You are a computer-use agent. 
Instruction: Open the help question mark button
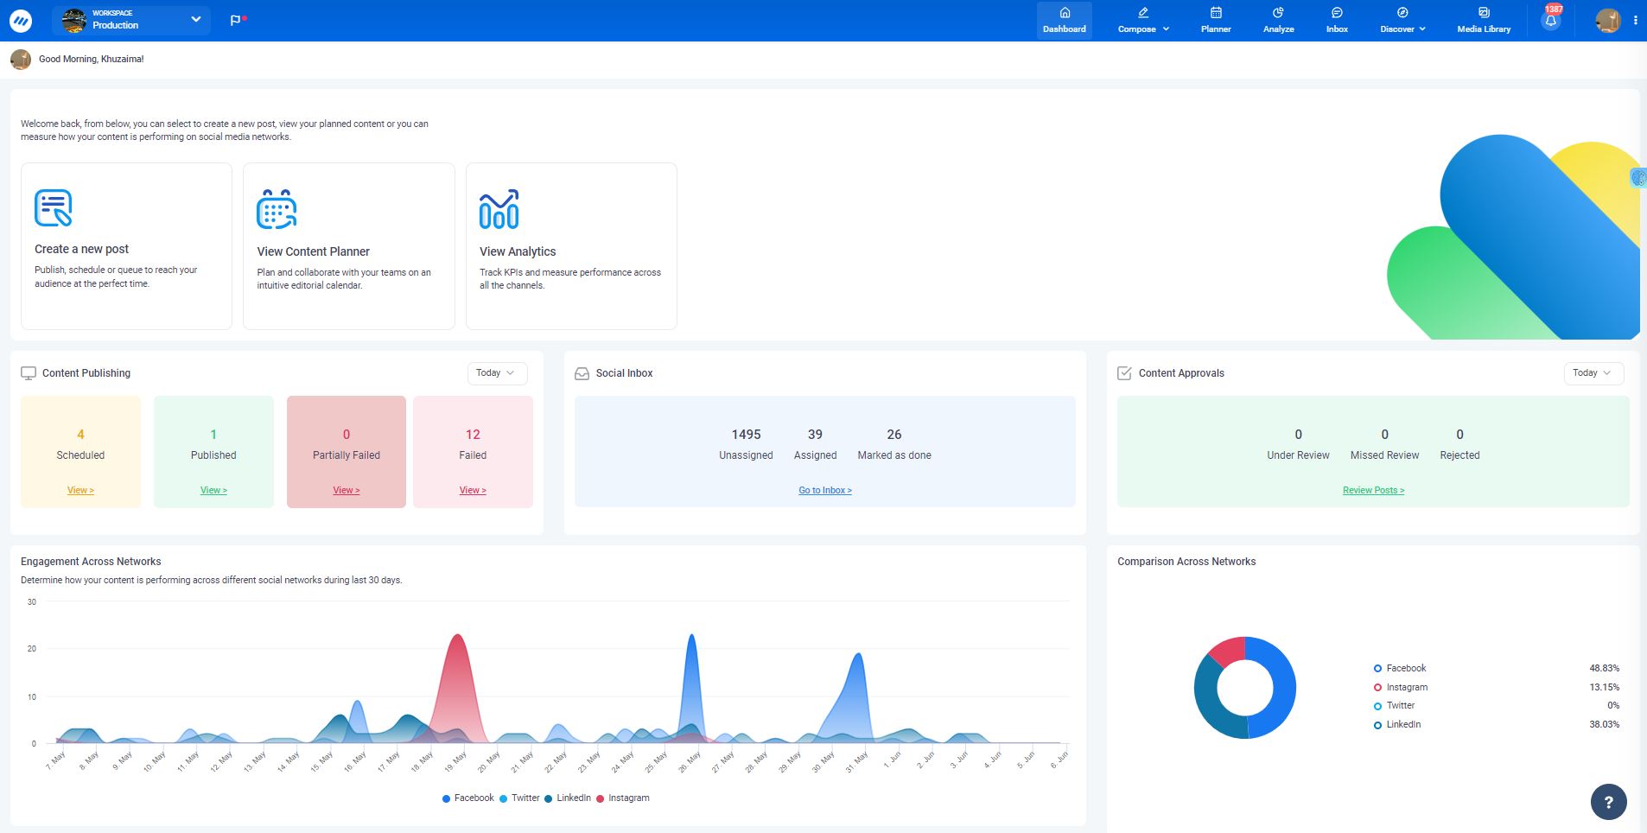click(1608, 802)
